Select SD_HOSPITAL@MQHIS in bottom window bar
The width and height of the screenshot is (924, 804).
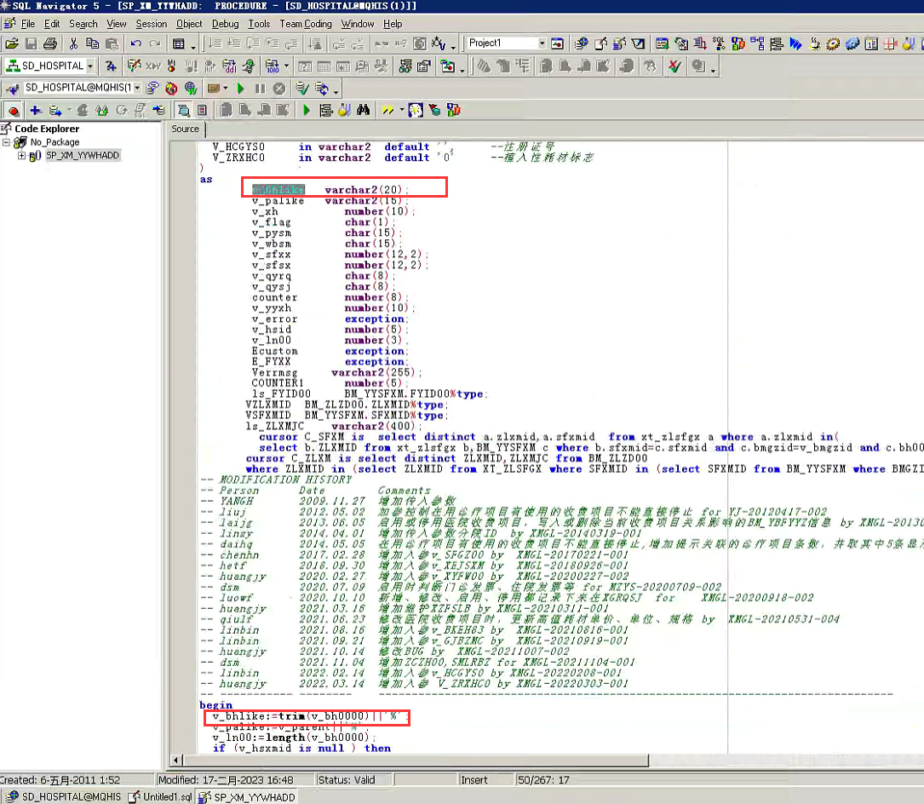click(63, 797)
